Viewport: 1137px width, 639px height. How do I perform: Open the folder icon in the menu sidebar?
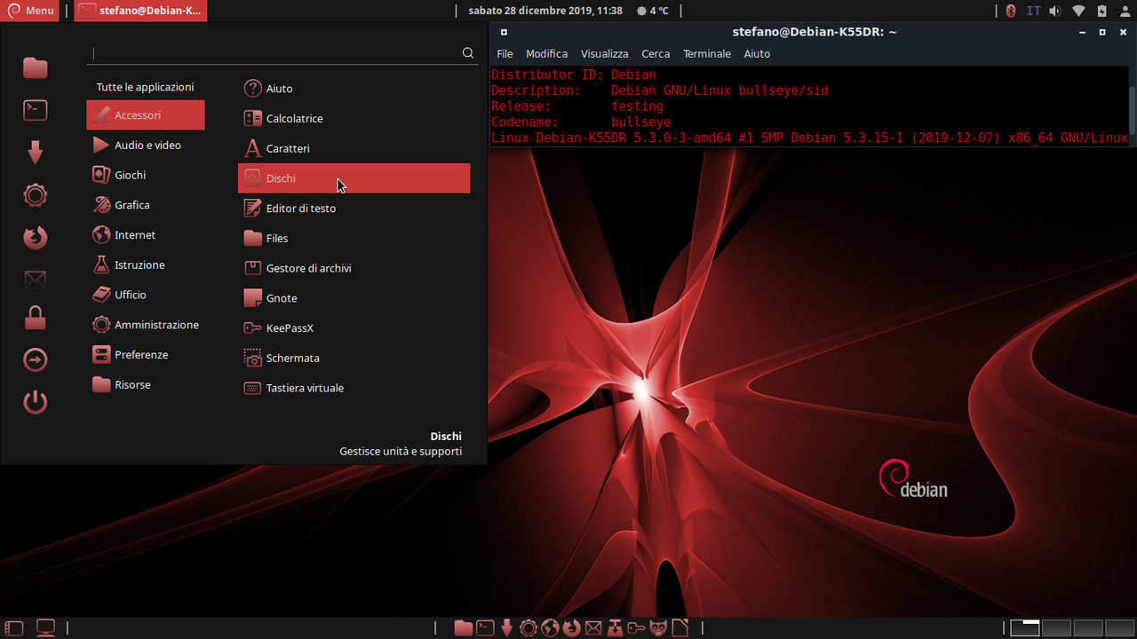click(x=36, y=67)
